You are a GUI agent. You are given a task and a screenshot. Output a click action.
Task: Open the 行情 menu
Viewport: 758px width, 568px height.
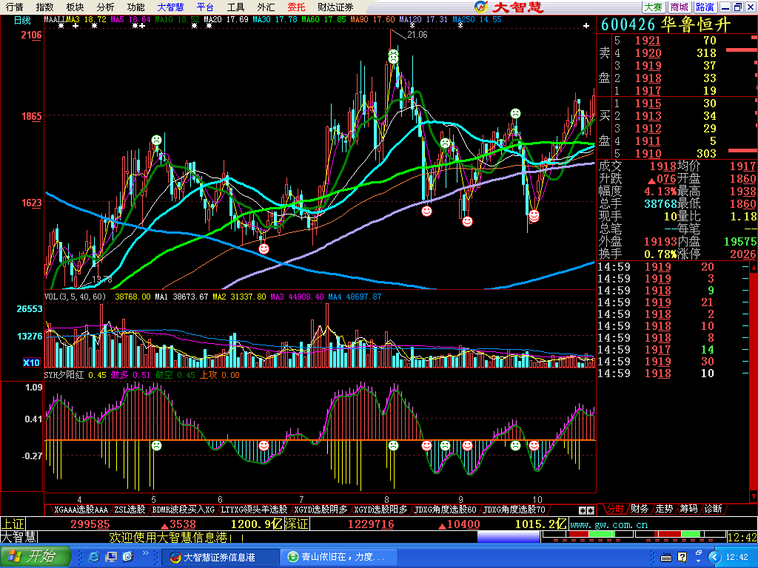14,7
